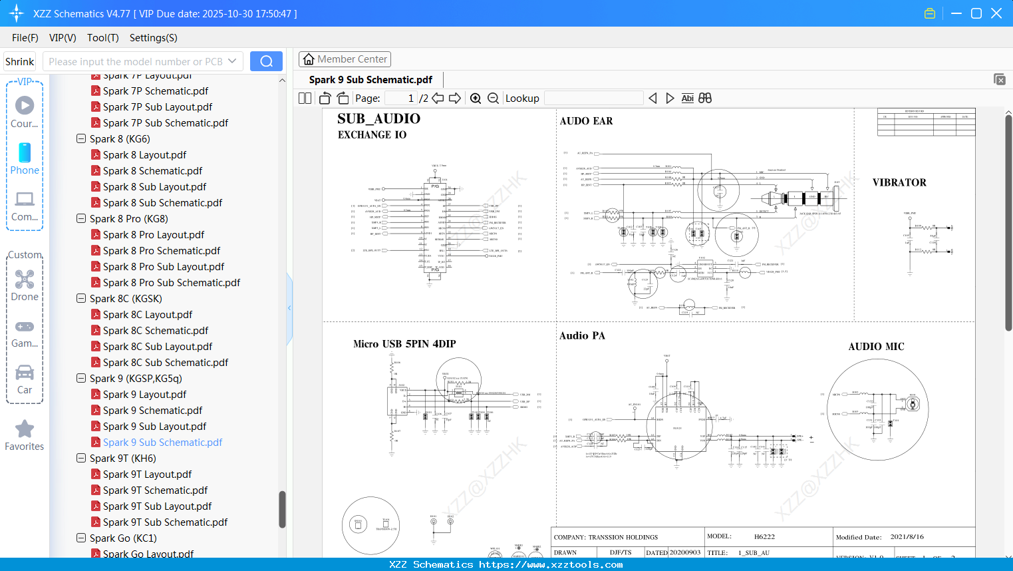Toggle the side-by-side compare view

[704, 98]
